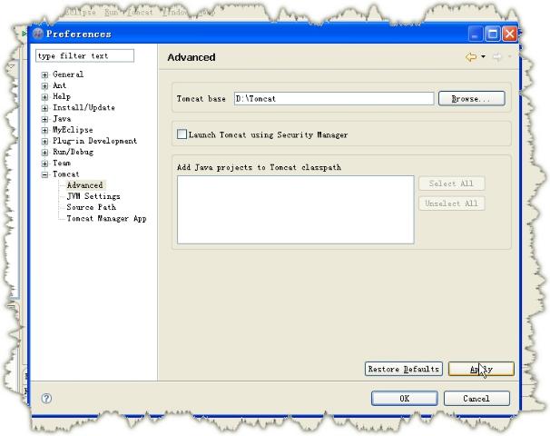The width and height of the screenshot is (550, 436).
Task: Select the Help category label
Action: [62, 96]
